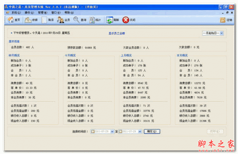
Task: Click the red 关闭 close toolbar icon
Action: click(x=129, y=20)
